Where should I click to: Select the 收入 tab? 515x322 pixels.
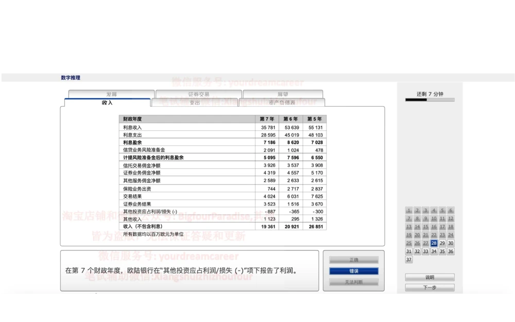pyautogui.click(x=107, y=101)
